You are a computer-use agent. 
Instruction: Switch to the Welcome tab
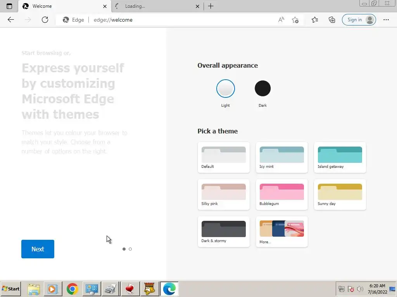click(x=65, y=6)
